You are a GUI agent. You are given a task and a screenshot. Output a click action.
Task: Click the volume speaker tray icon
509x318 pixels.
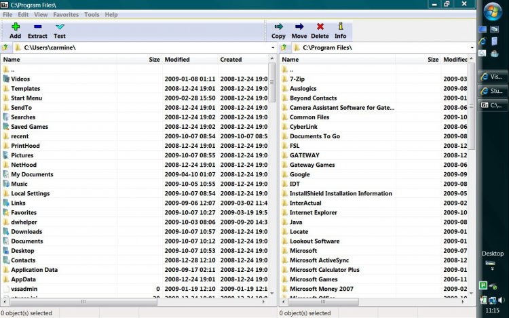[x=502, y=300]
